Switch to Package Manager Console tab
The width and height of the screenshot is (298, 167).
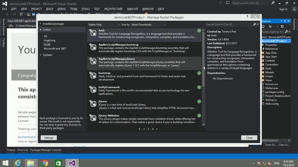pyautogui.click(x=46, y=150)
